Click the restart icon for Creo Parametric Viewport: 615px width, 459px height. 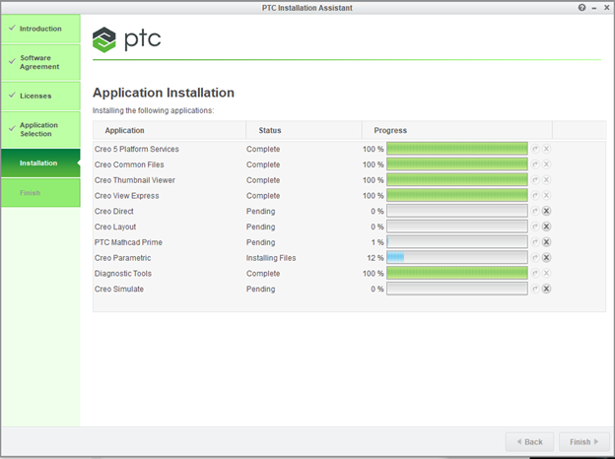[535, 257]
